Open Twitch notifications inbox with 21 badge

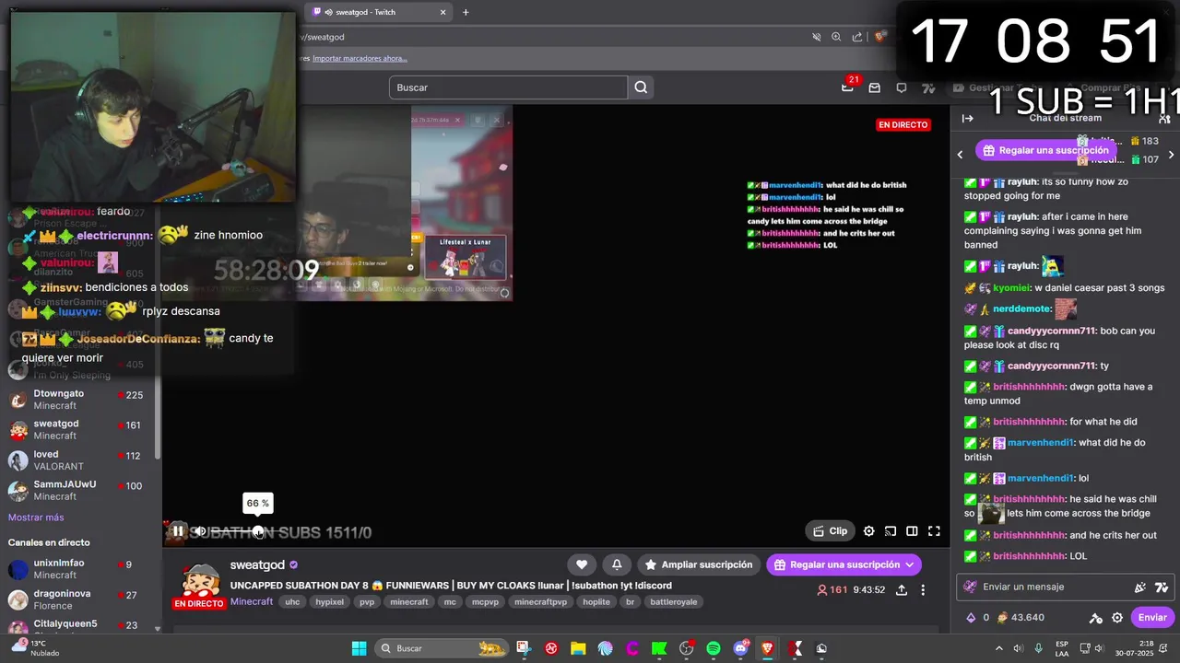[x=847, y=87]
